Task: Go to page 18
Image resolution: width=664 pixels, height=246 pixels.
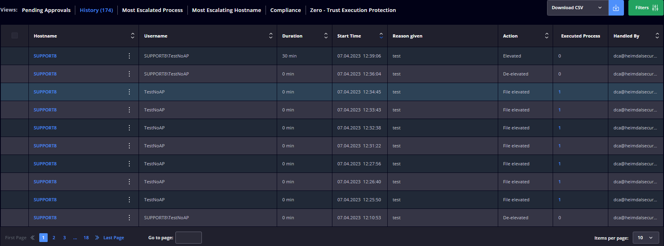Action: click(x=86, y=238)
